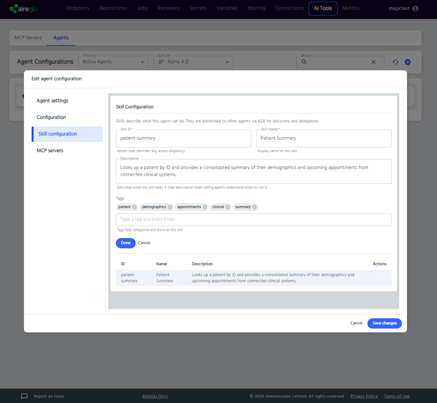Open the AireGlu Docs link
Screen dimensions: 437x403
pyautogui.click(x=155, y=396)
